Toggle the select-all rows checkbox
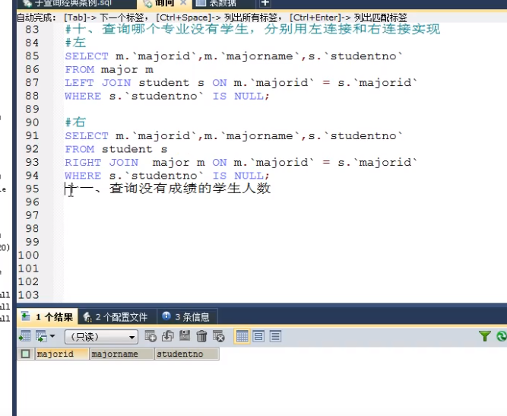Viewport: 507px width, 416px height. (25, 354)
